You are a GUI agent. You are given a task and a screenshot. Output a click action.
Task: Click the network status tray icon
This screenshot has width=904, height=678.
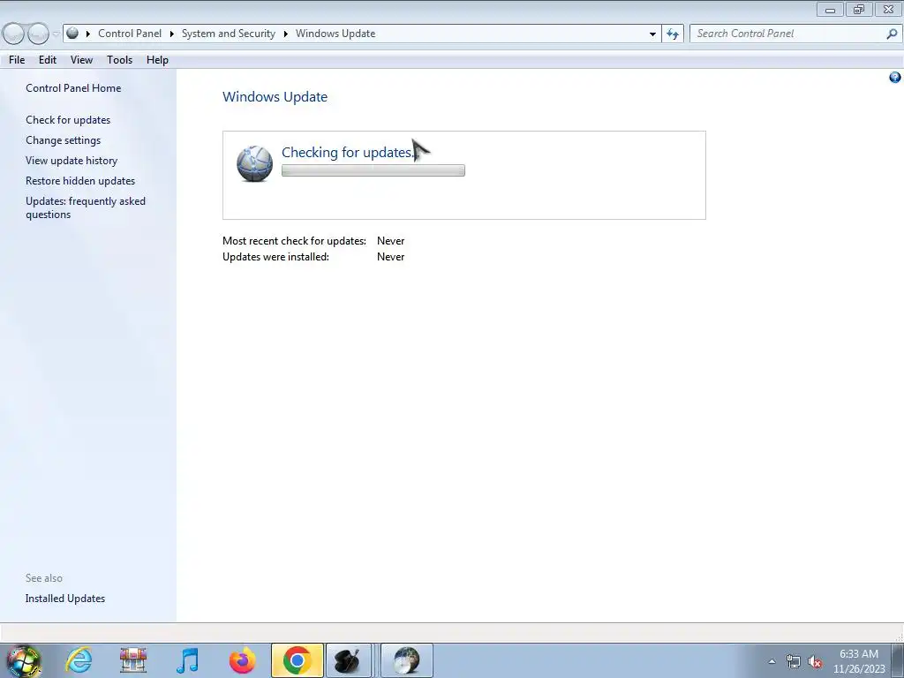[794, 661]
